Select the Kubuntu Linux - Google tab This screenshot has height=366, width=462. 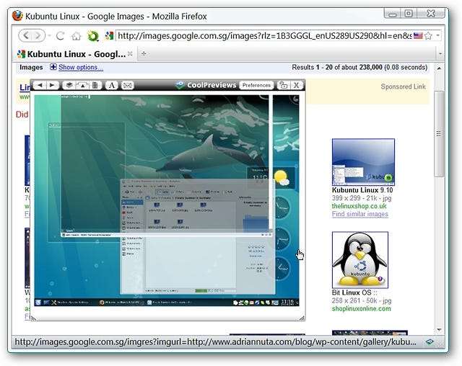(x=72, y=53)
